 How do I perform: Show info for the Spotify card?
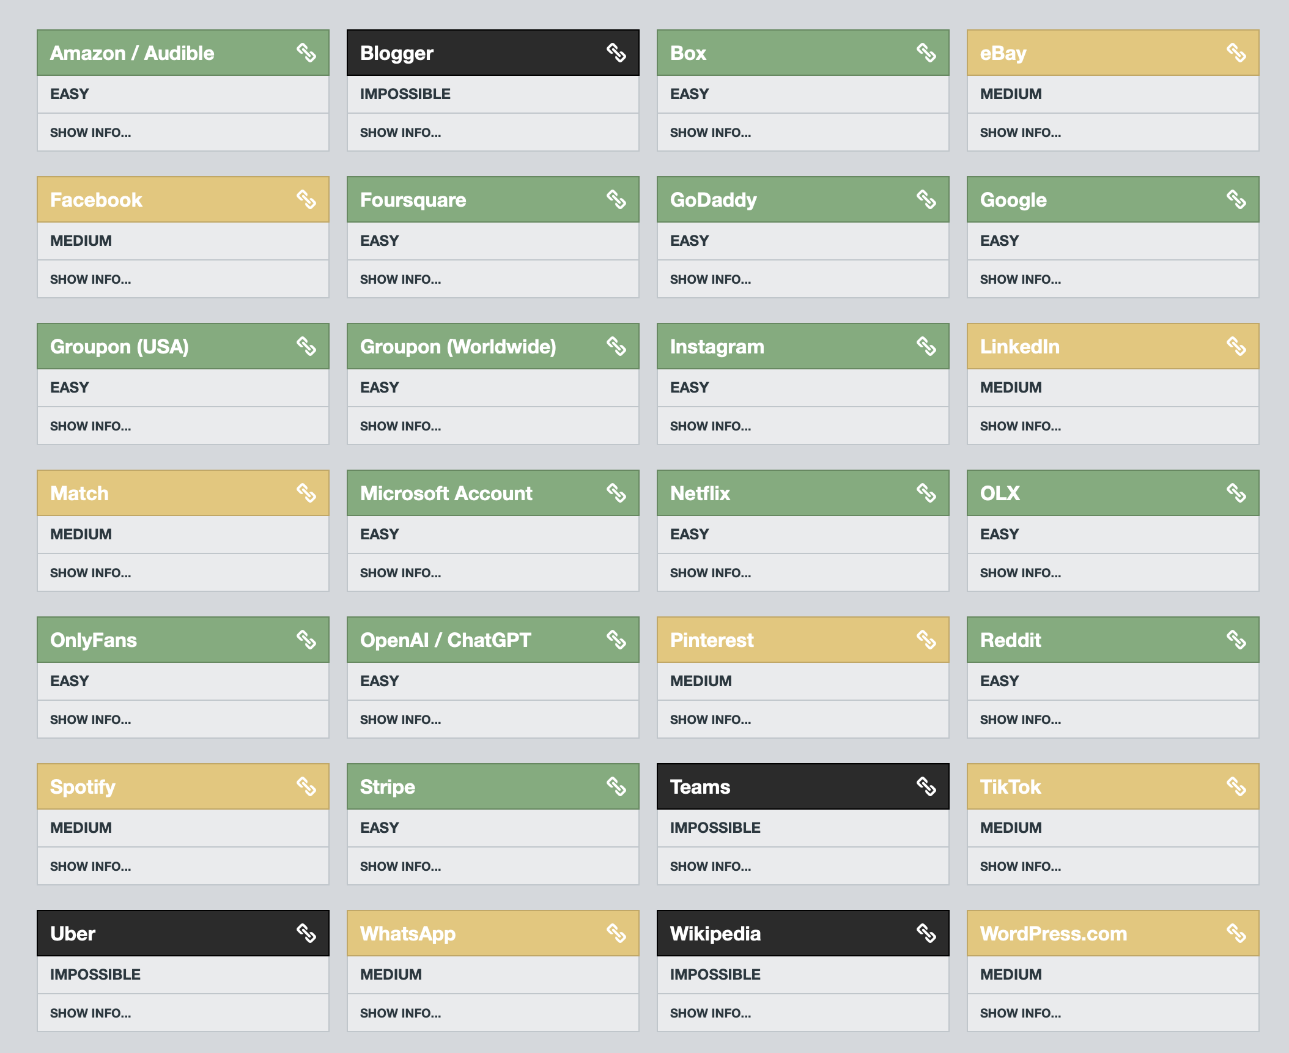(x=90, y=866)
